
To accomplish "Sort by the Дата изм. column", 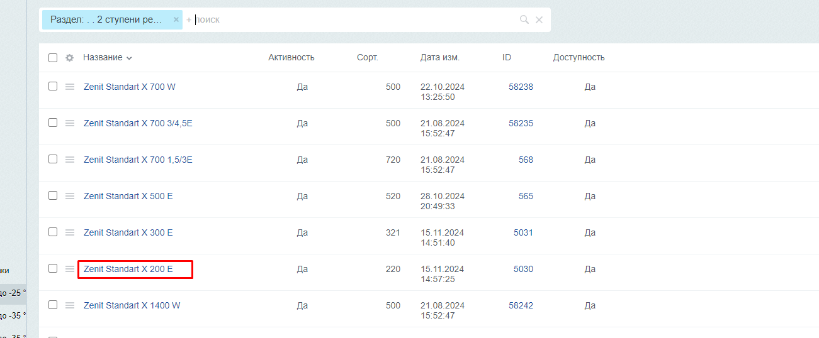I will 440,57.
